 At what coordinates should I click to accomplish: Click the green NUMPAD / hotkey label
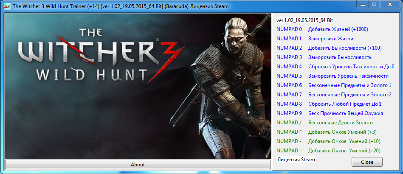pos(289,123)
